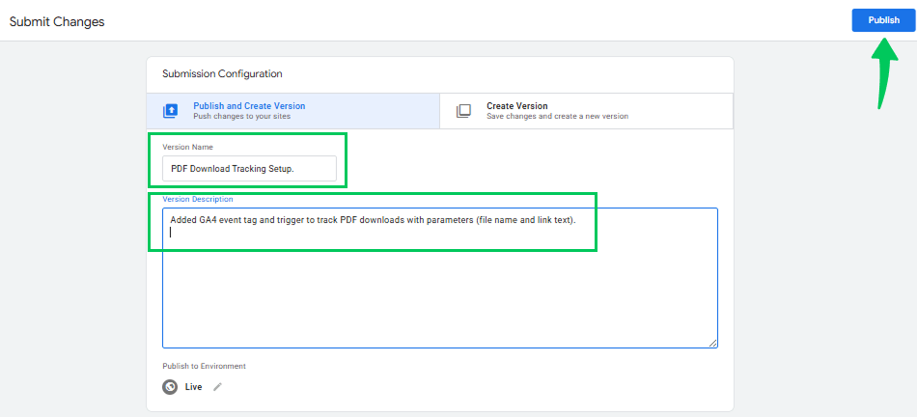Click the Version Name field label
The width and height of the screenshot is (917, 417).
click(x=187, y=148)
